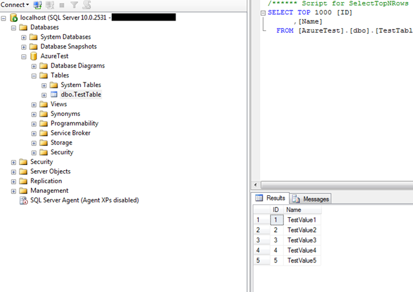Click the ID column header in the results
Image resolution: width=413 pixels, height=292 pixels.
click(276, 209)
